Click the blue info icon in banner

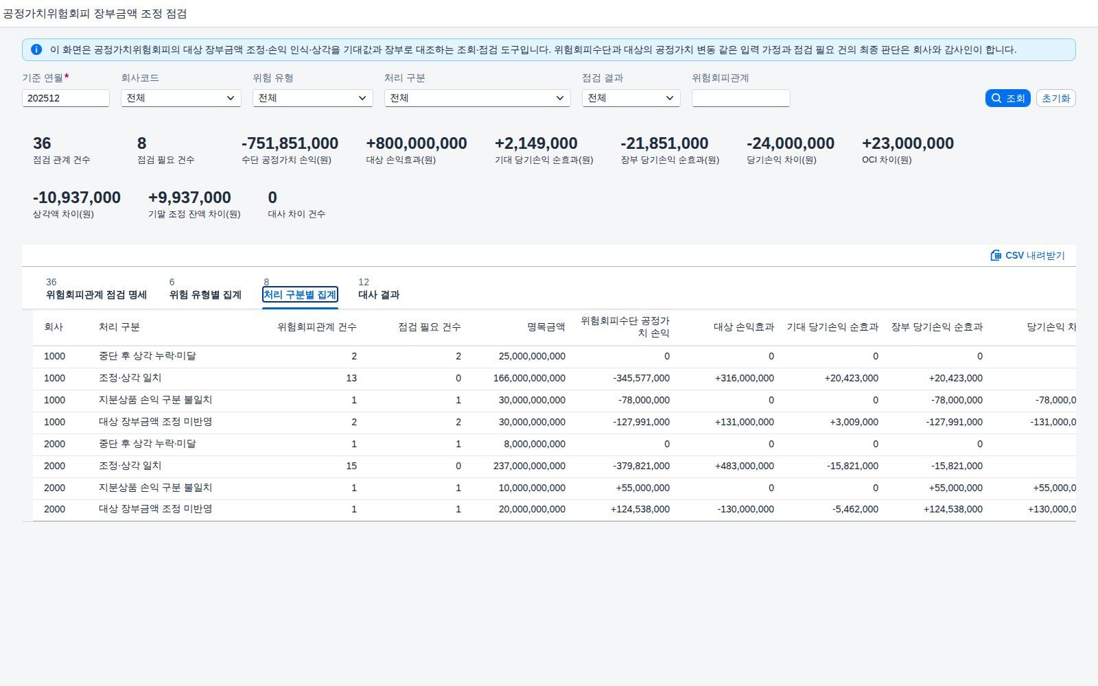(36, 49)
